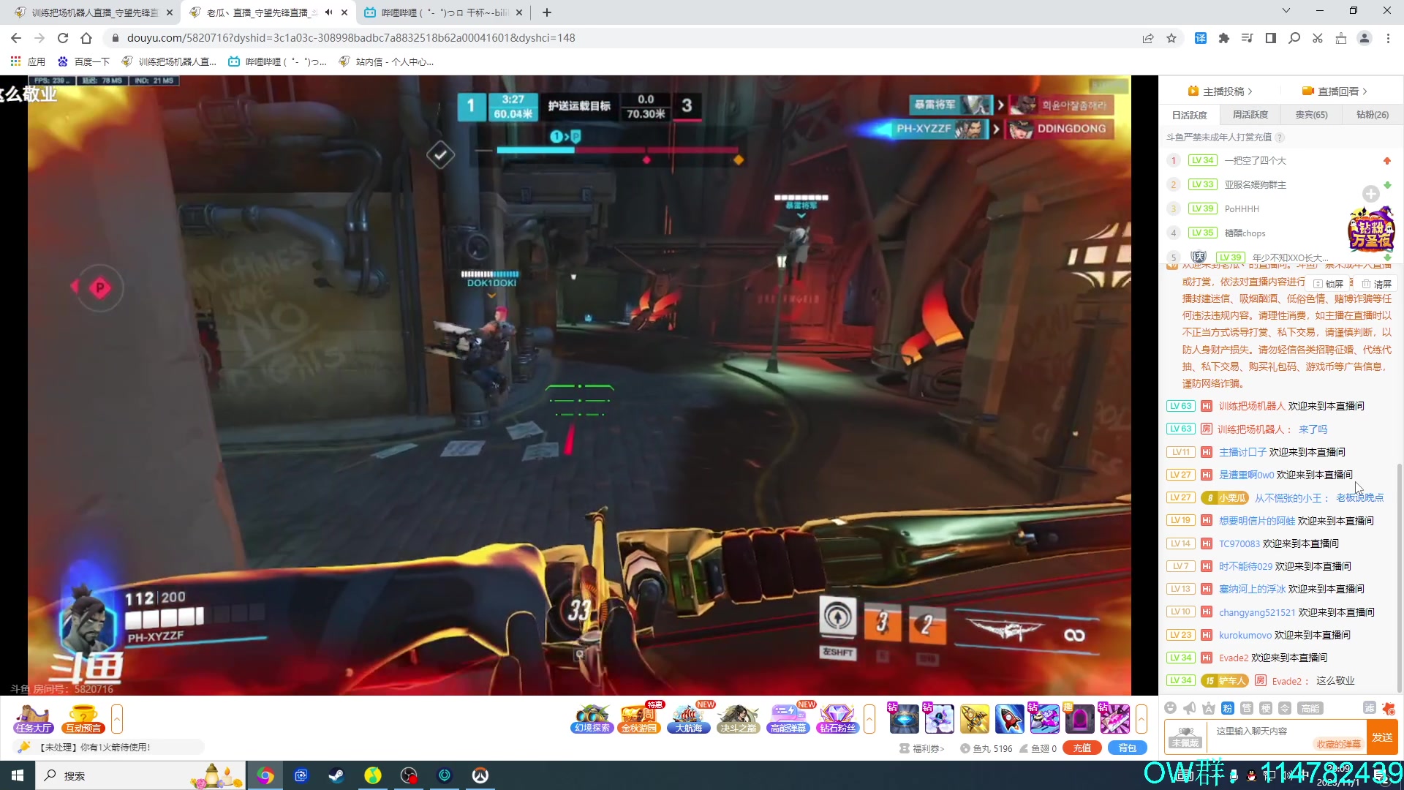Open the 百度一下 bookmark
The width and height of the screenshot is (1404, 790).
pyautogui.click(x=84, y=61)
